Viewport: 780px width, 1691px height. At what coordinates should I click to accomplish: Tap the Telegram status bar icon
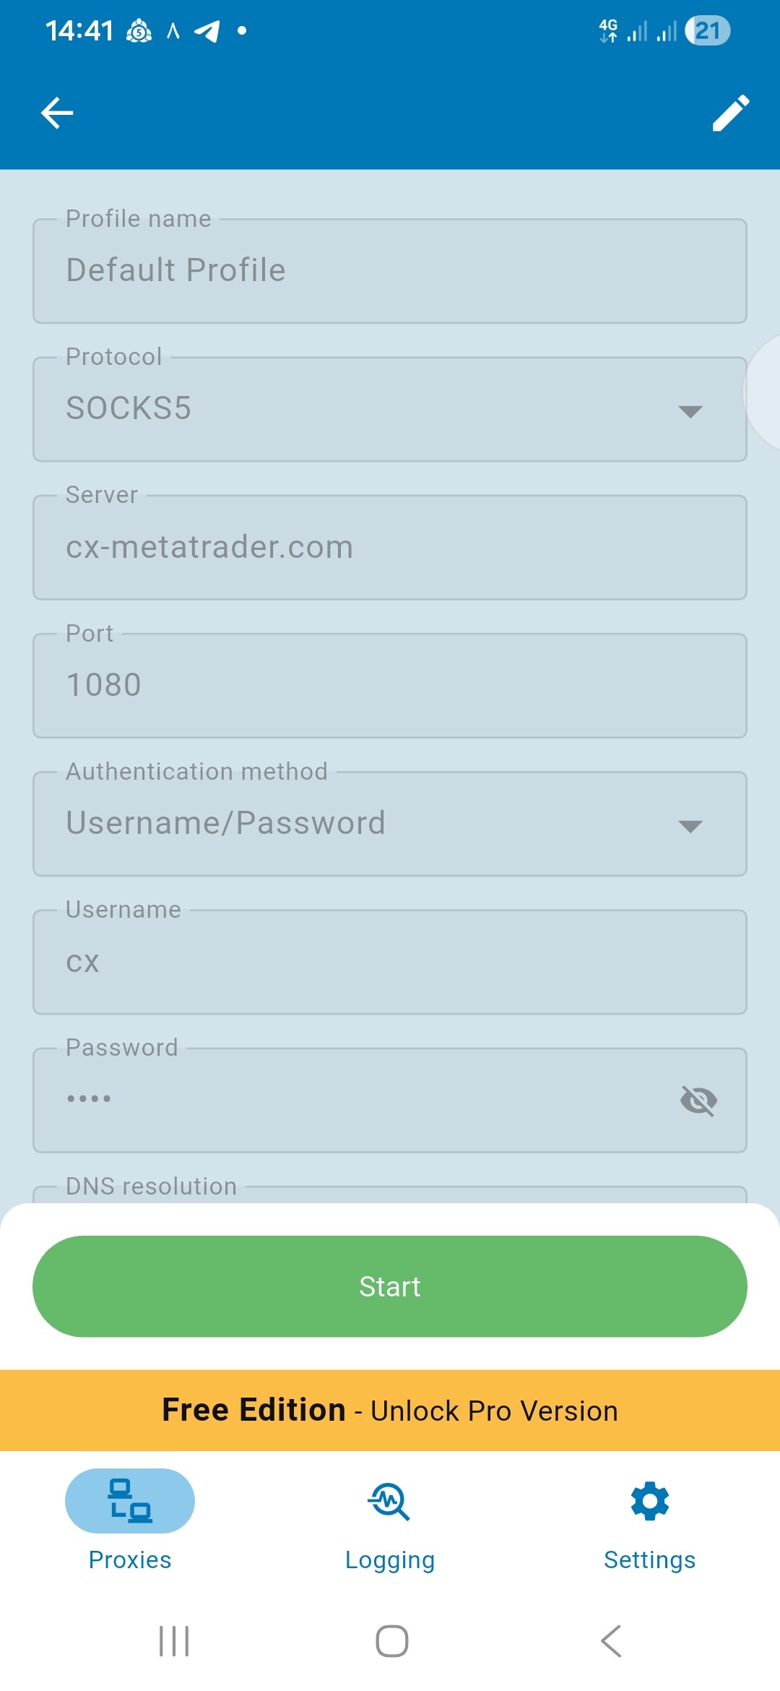pos(207,31)
